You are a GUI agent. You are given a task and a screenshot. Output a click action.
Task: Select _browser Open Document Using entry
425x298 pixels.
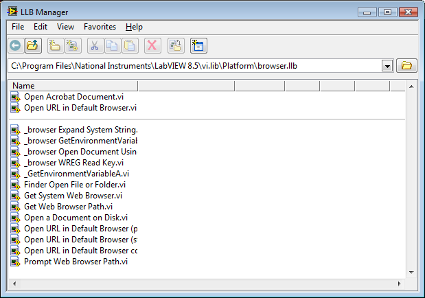(80, 152)
